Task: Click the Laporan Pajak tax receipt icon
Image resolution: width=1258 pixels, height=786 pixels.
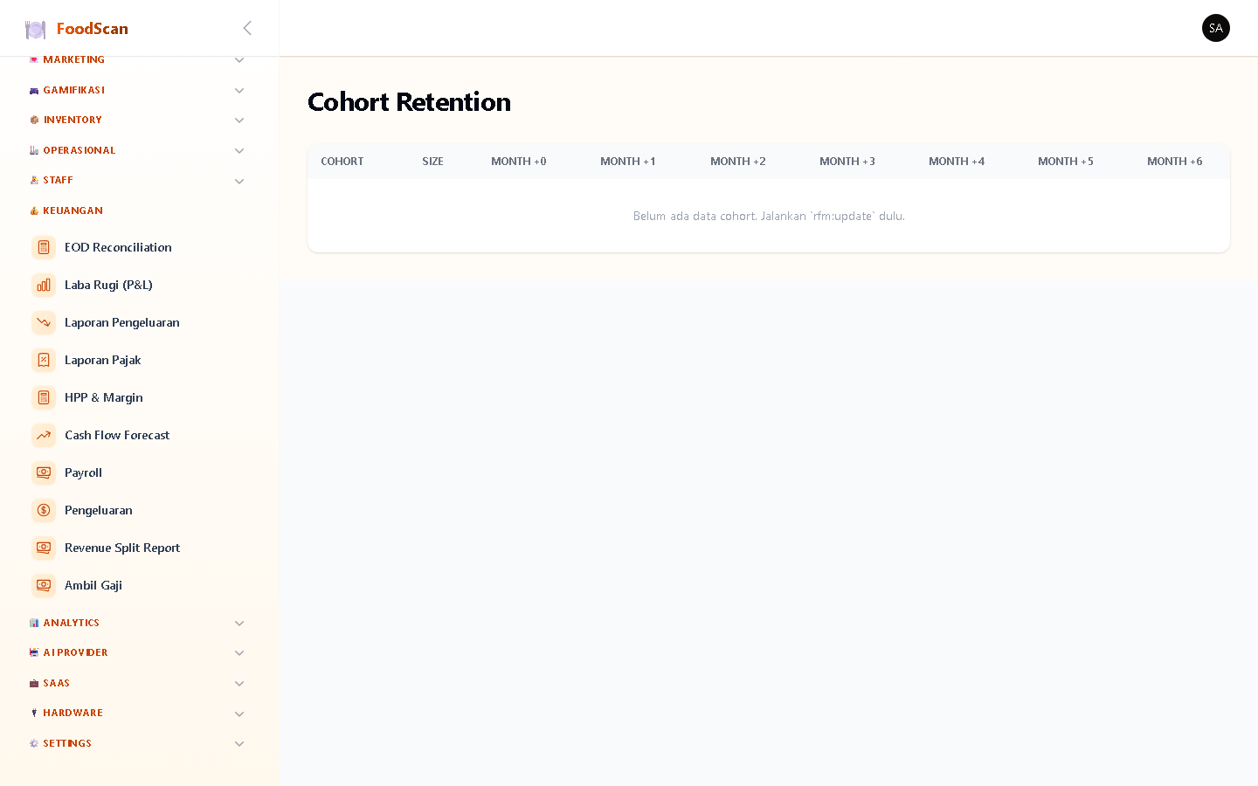Action: 44,360
